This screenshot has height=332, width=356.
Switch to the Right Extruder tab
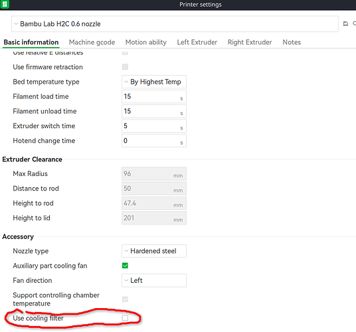(x=250, y=42)
